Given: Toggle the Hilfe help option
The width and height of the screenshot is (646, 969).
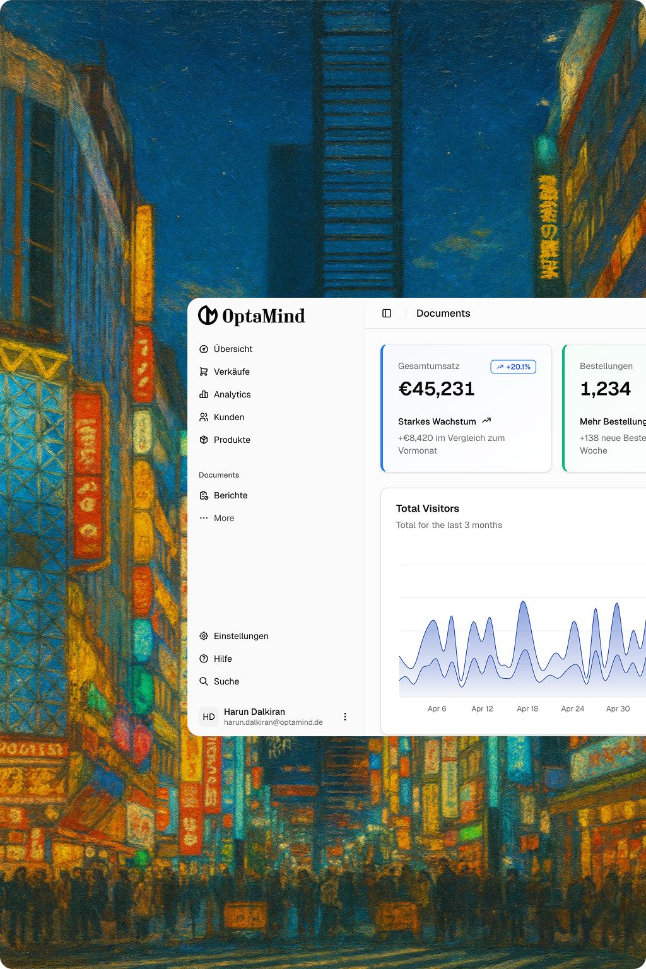Looking at the screenshot, I should [204, 659].
